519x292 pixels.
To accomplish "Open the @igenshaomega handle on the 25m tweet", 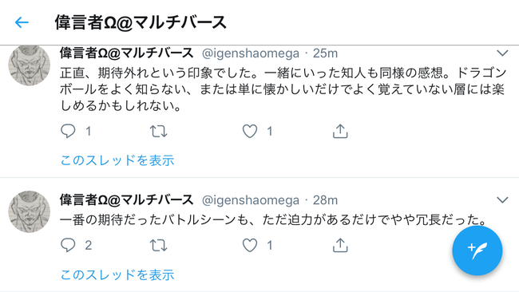I will [251, 53].
